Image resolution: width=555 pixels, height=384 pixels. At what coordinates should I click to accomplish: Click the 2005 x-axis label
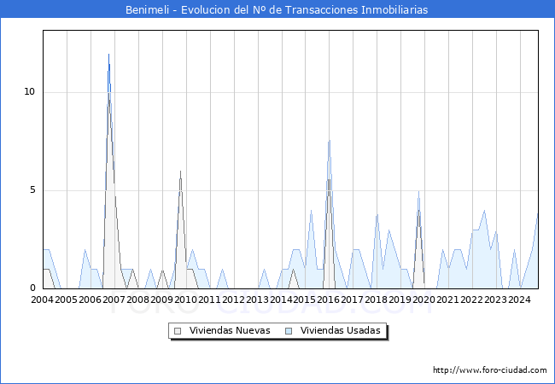click(67, 300)
